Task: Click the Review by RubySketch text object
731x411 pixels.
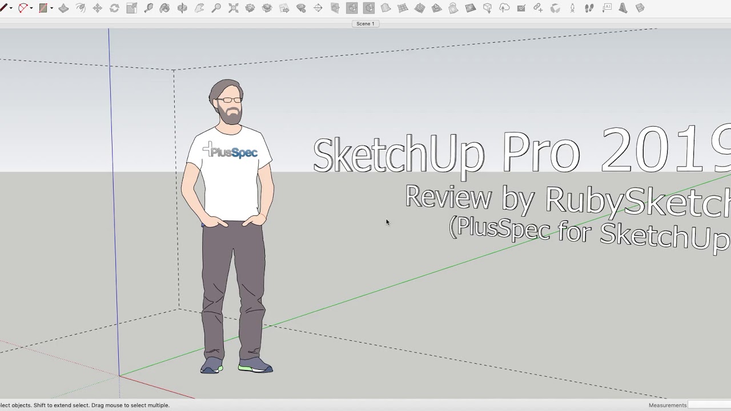Action: (x=568, y=202)
